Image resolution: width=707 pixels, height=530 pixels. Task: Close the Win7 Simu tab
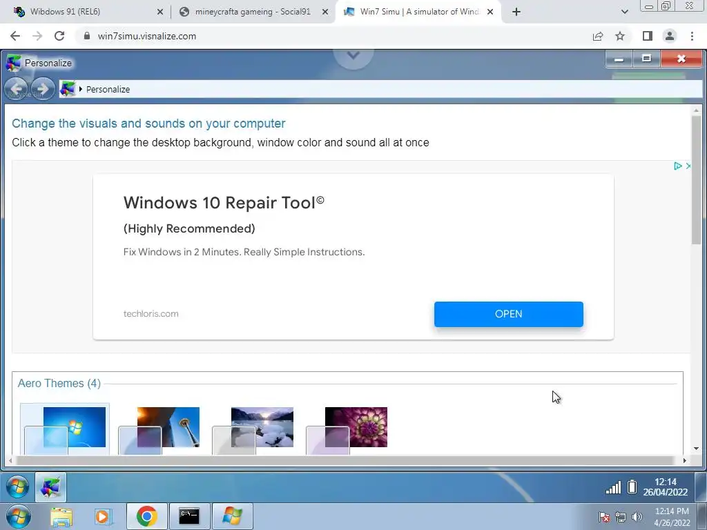(490, 12)
